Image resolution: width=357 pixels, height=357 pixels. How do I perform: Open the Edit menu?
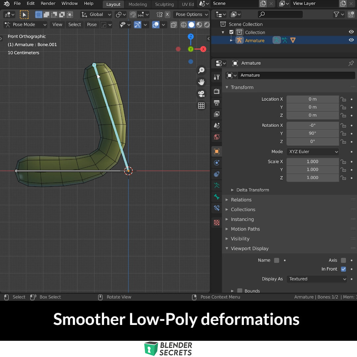pos(31,4)
